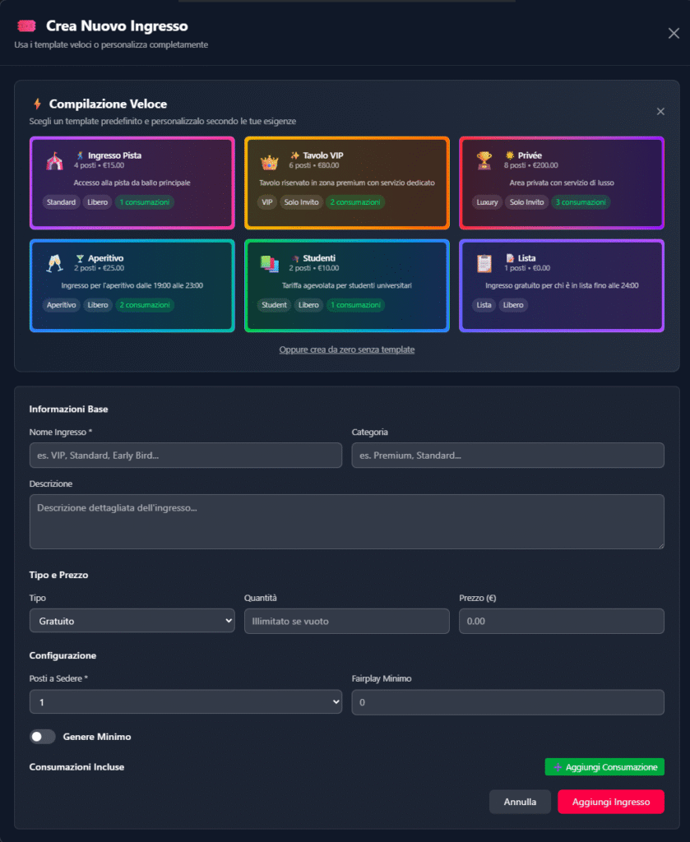This screenshot has height=842, width=690.
Task: Click the trophy icon on Privée template
Action: click(x=484, y=161)
